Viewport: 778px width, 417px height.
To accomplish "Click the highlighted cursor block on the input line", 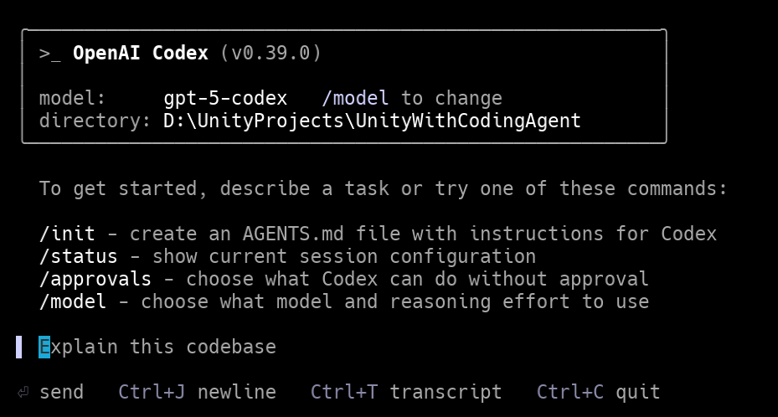I will (x=44, y=347).
